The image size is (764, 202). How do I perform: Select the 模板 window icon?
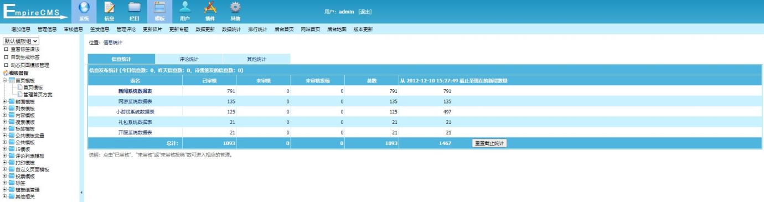coord(159,8)
